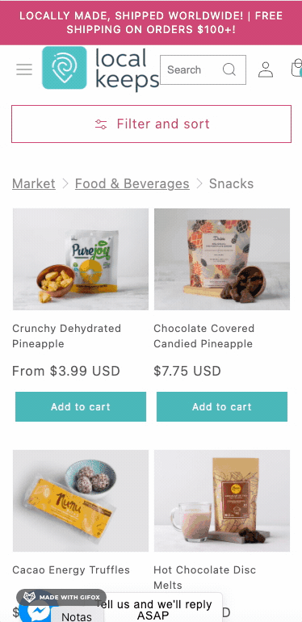The height and width of the screenshot is (622, 302).
Task: Click the free shipping announcement banner
Action: (x=151, y=23)
